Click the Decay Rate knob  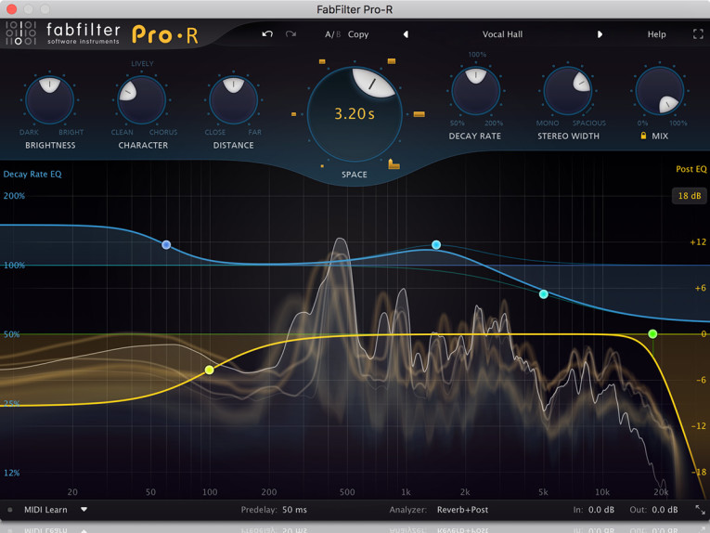tap(476, 91)
